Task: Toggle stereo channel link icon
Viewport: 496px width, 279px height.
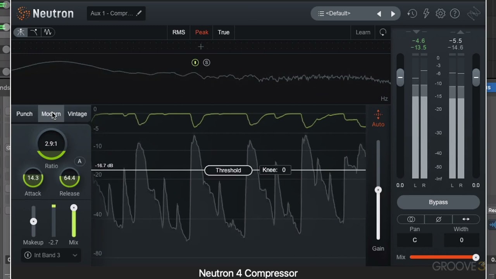Action: click(411, 219)
